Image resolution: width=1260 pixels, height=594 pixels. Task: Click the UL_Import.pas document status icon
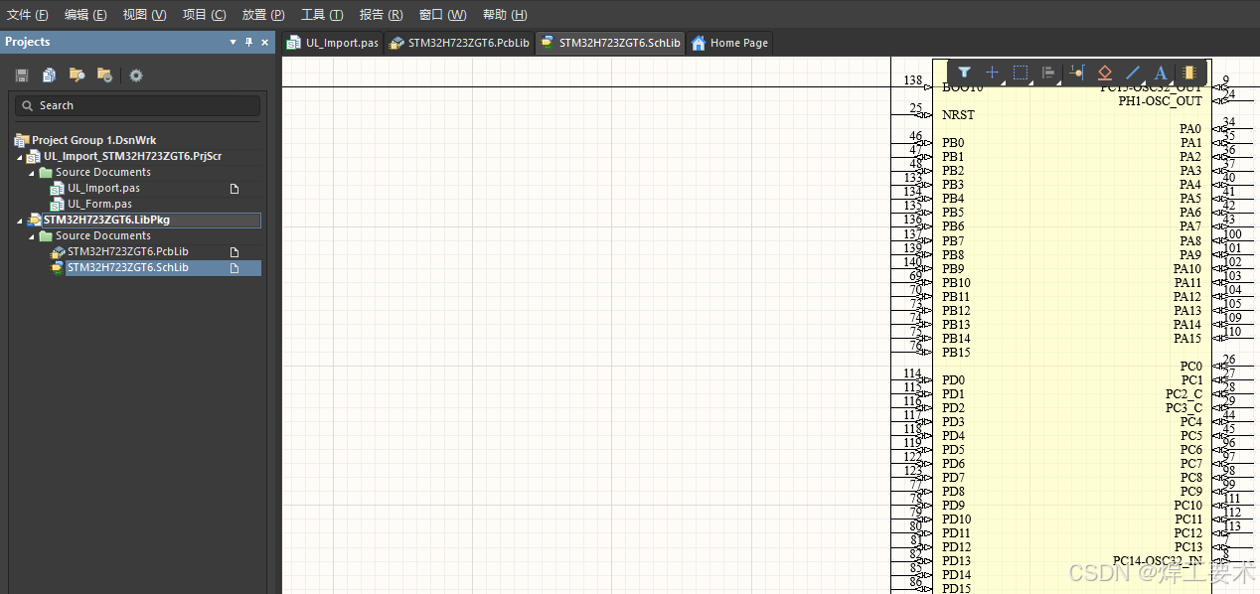pos(235,188)
